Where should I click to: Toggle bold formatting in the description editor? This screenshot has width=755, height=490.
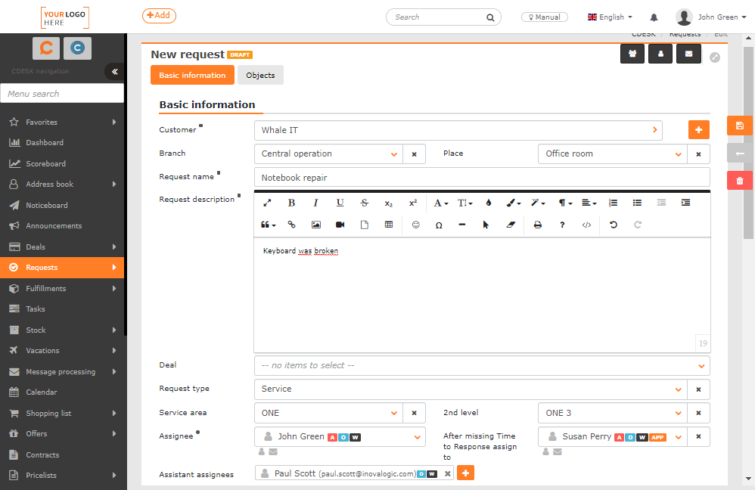pyautogui.click(x=291, y=203)
